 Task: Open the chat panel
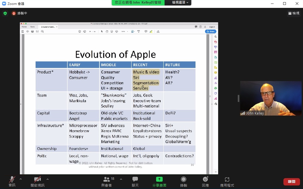(135, 181)
